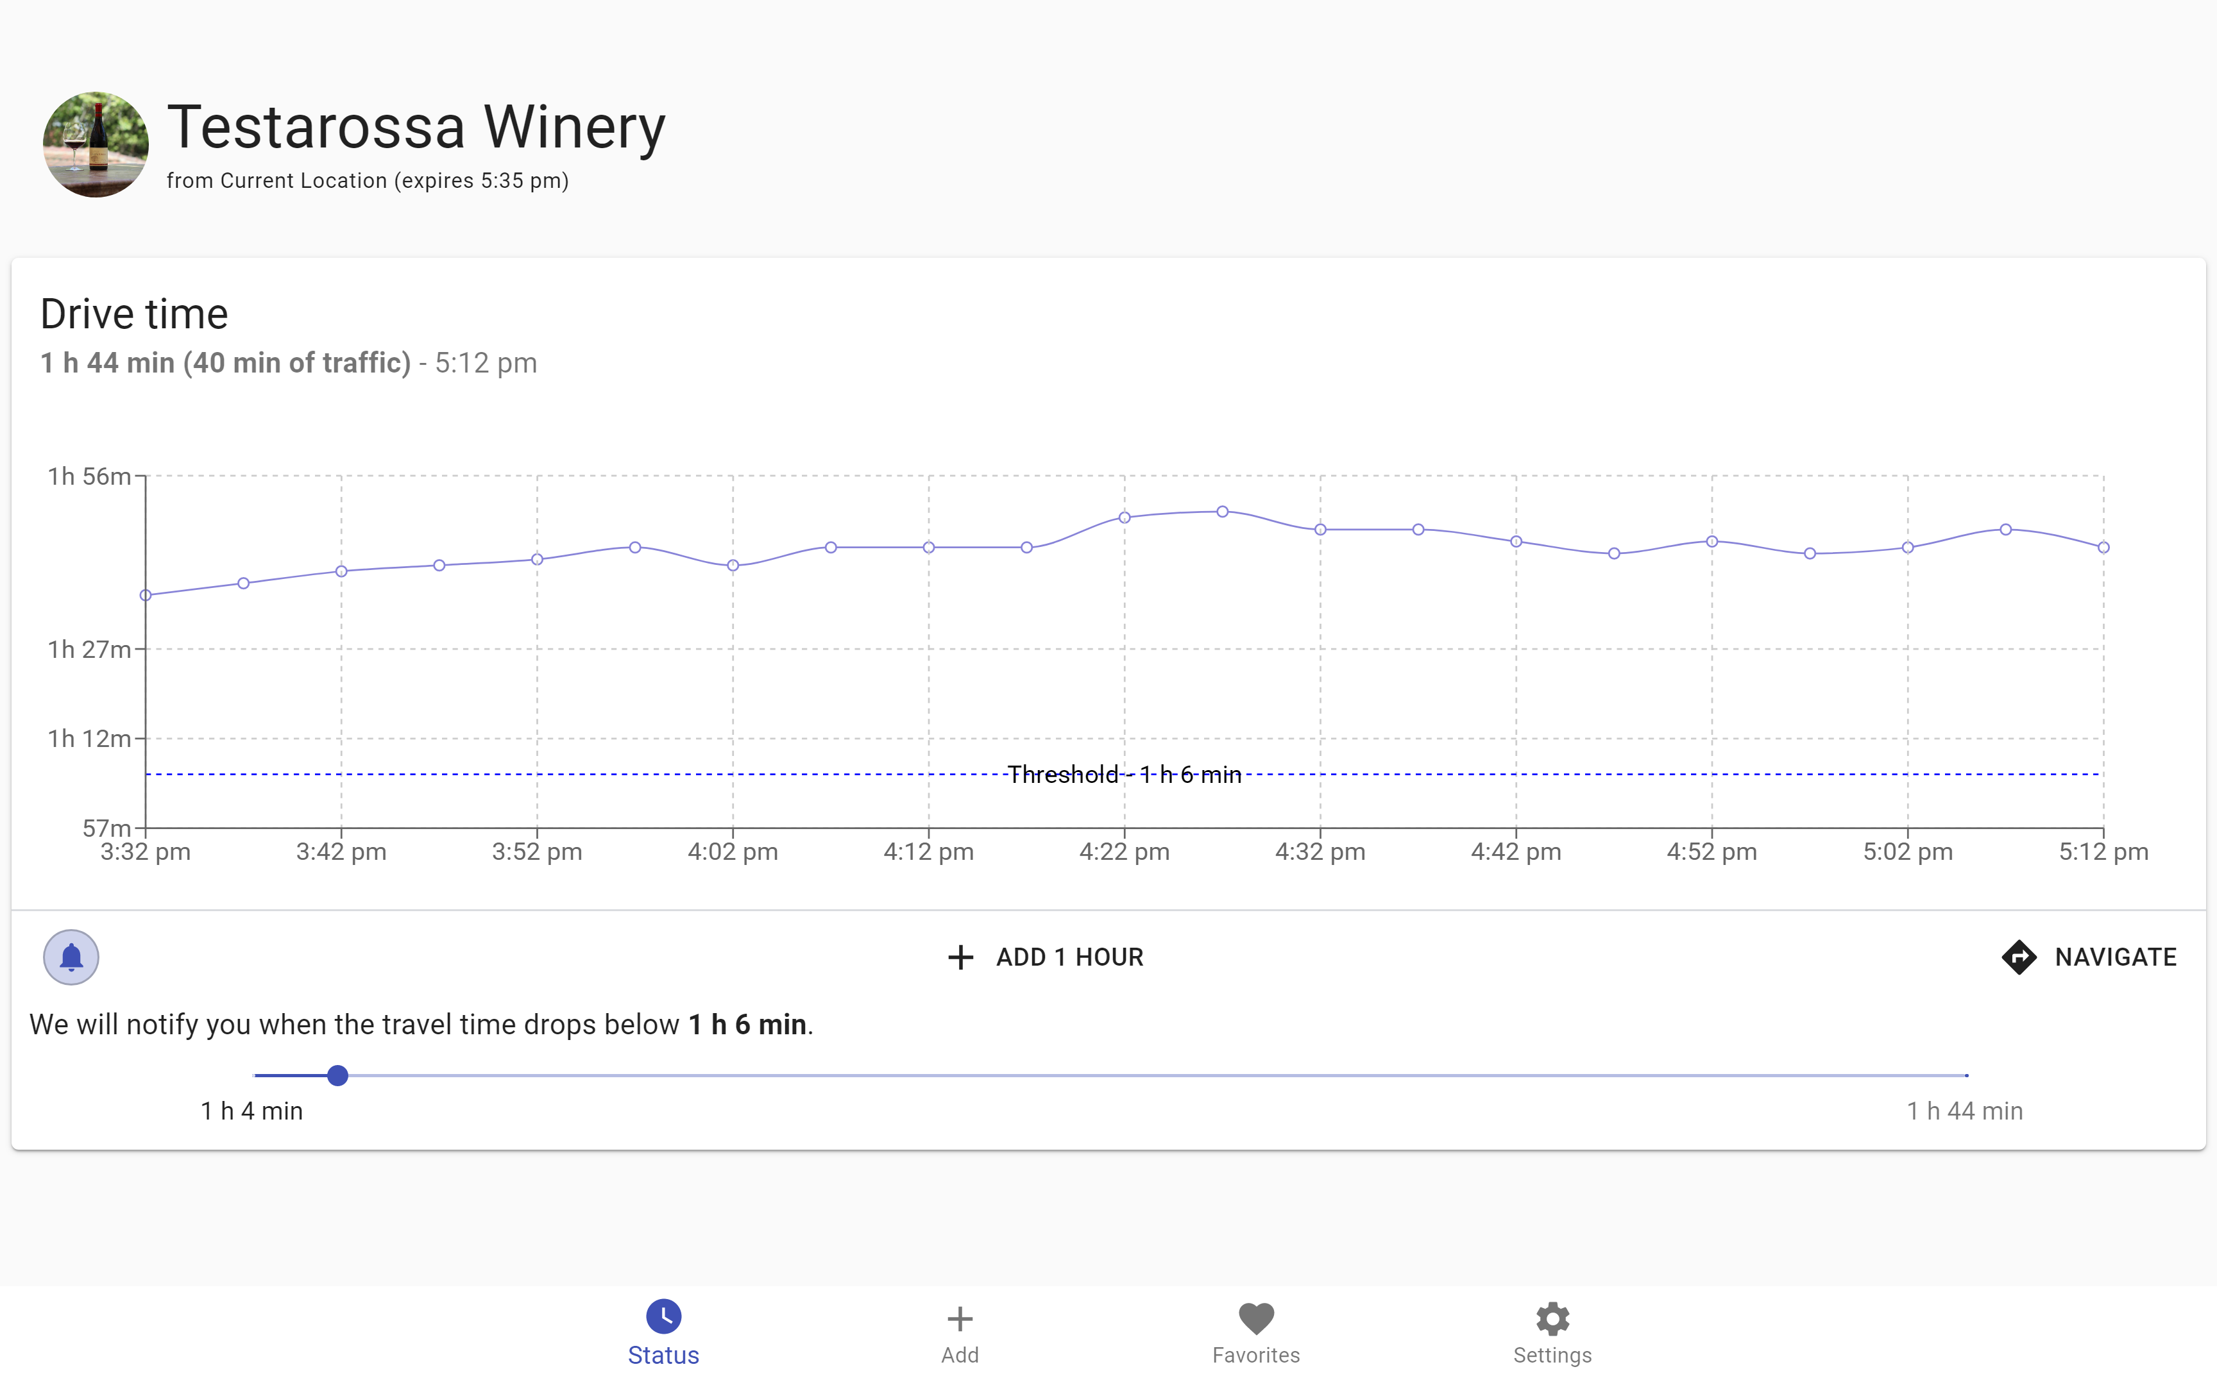
Task: Toggle the notification bell icon
Action: [x=71, y=957]
